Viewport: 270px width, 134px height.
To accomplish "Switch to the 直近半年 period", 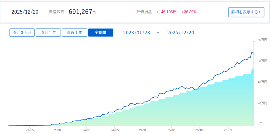I will (x=48, y=33).
